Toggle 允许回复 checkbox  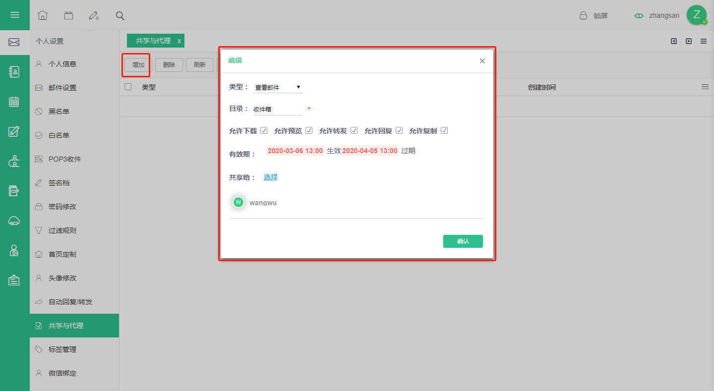point(399,130)
